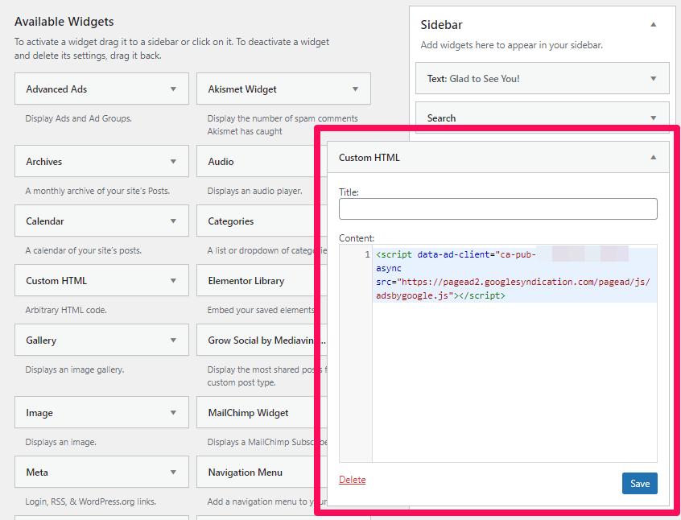
Task: Select the Grow Social by Mediavine widget
Action: (261, 340)
